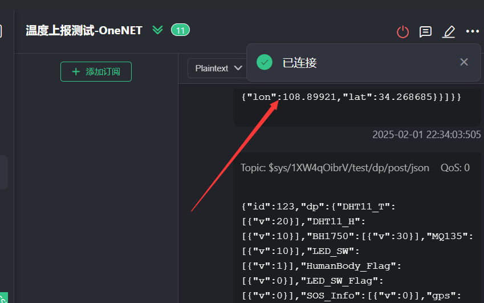
Task: Click the plus icon in 添加订阅 button
Action: point(76,72)
